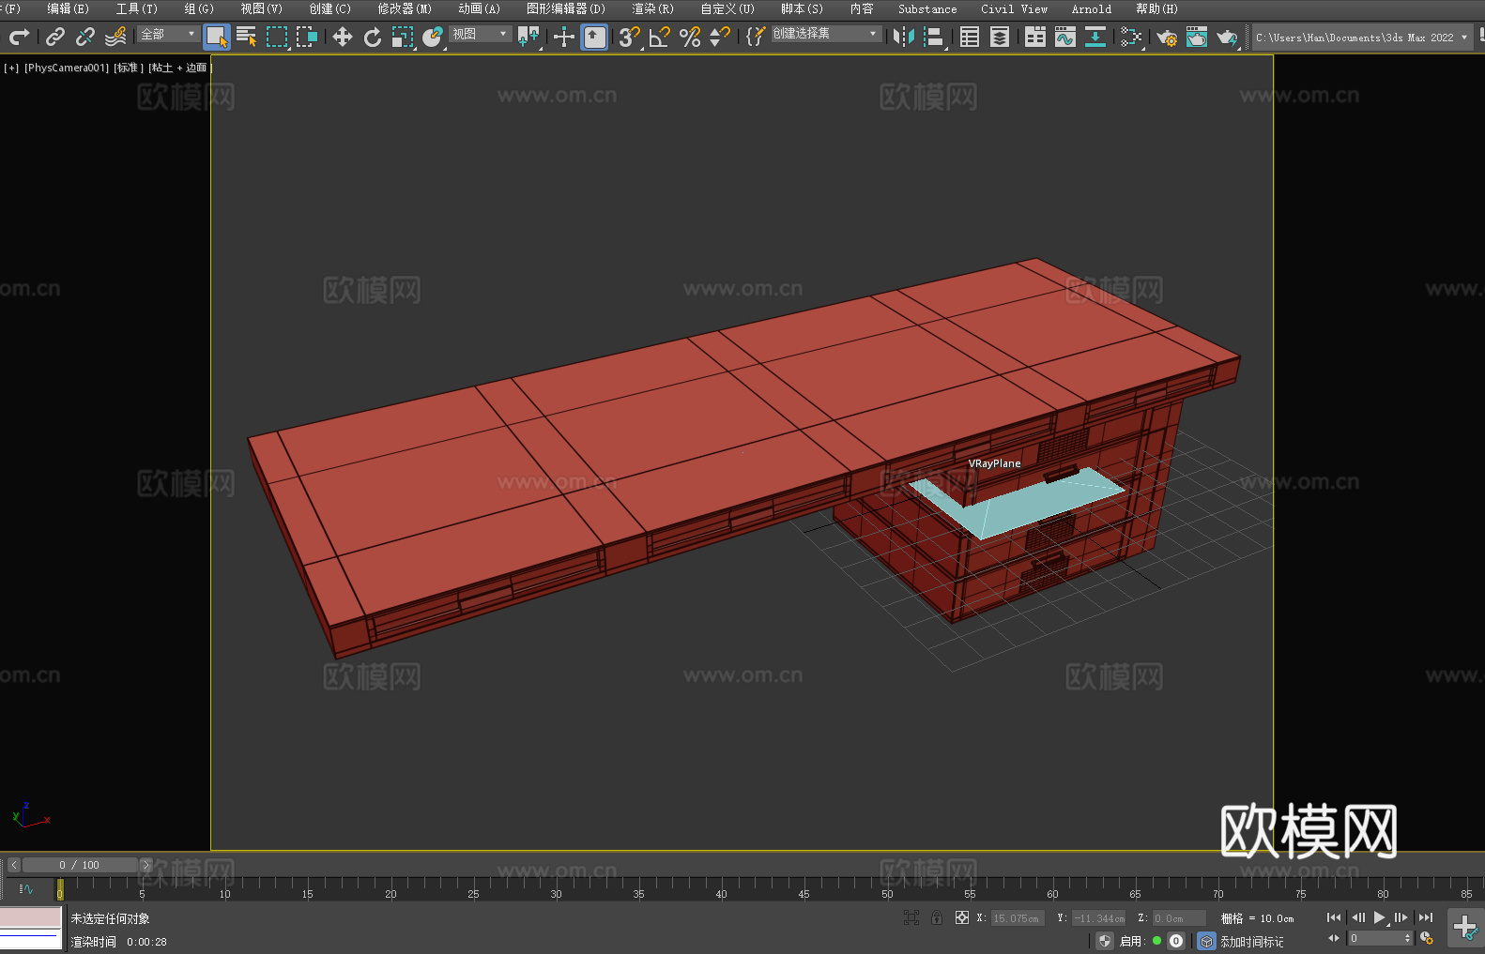
Task: Open the Curve Editor
Action: [x=1065, y=37]
